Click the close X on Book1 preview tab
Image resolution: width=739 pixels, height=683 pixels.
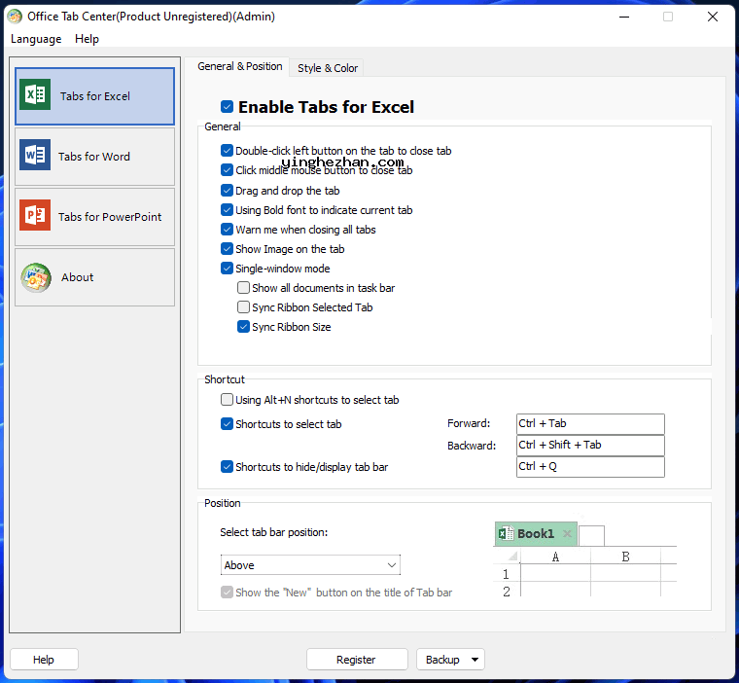point(567,533)
